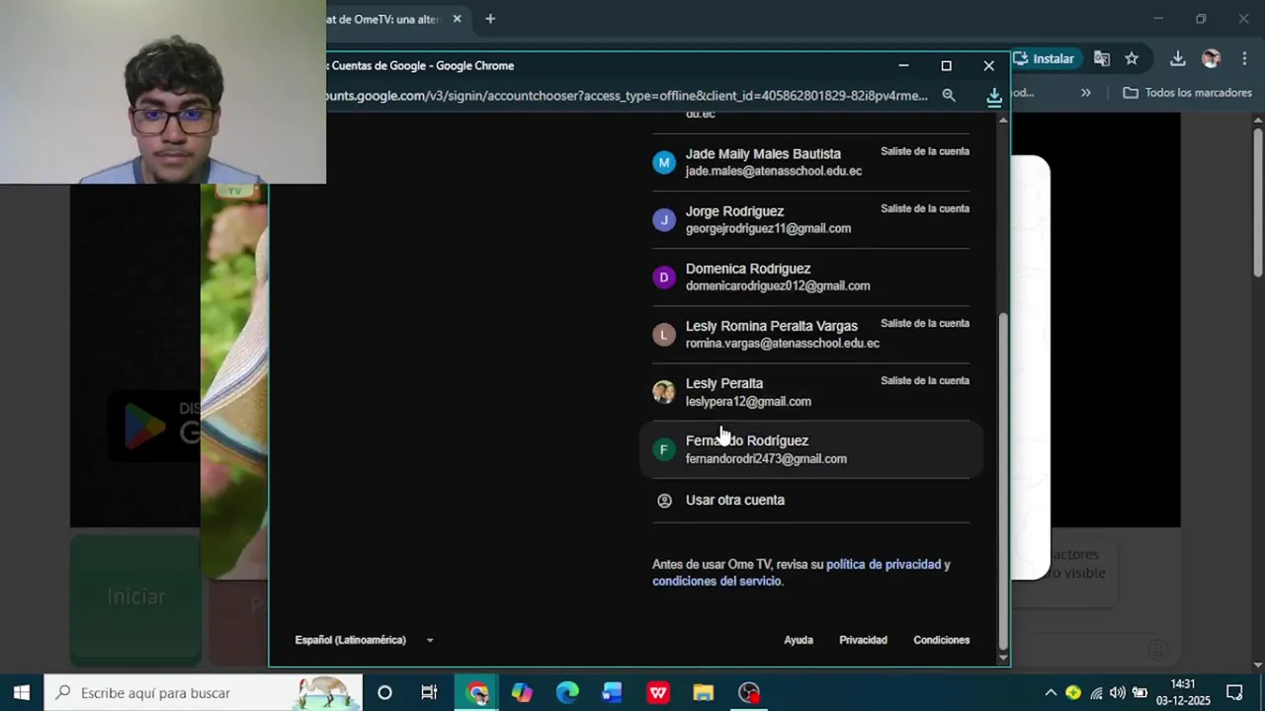Select the Jade Maily Males Bautista account

coord(810,162)
